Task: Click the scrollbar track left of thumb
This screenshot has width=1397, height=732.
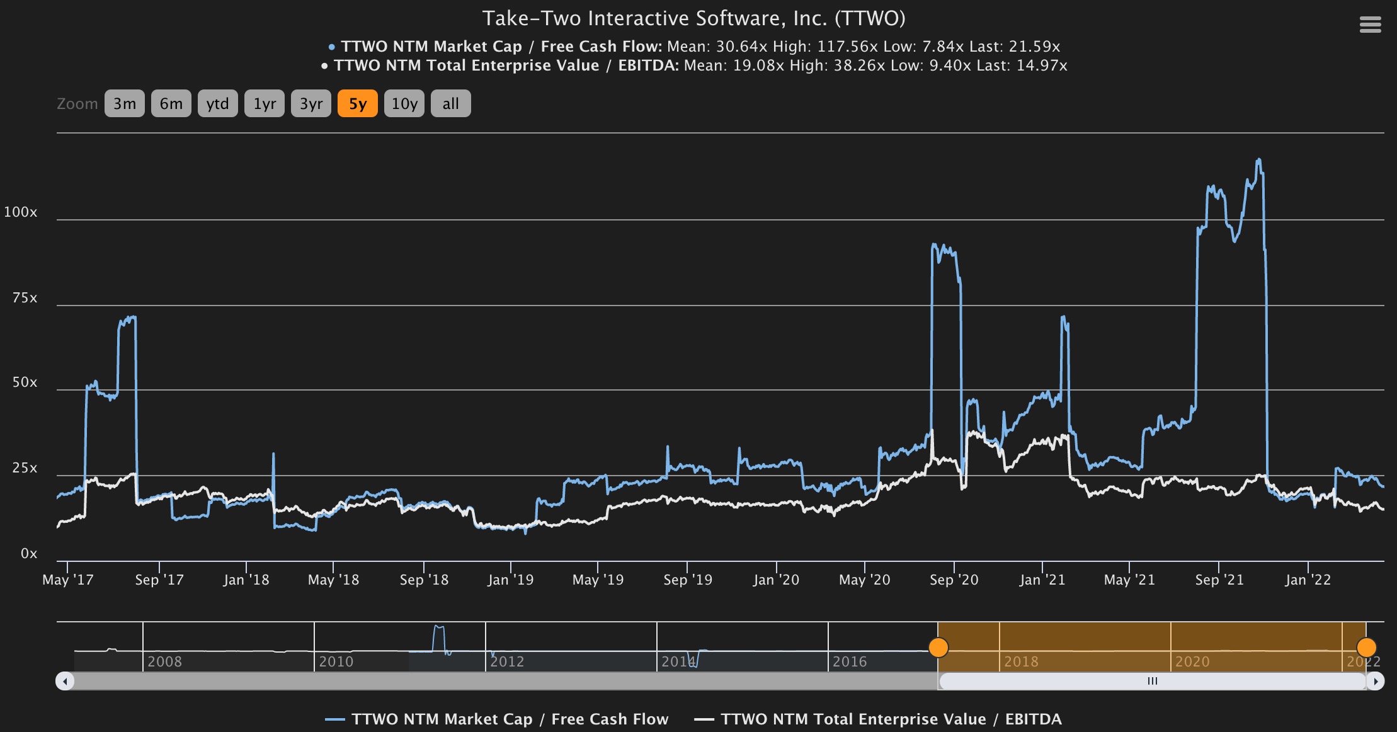Action: tap(504, 681)
